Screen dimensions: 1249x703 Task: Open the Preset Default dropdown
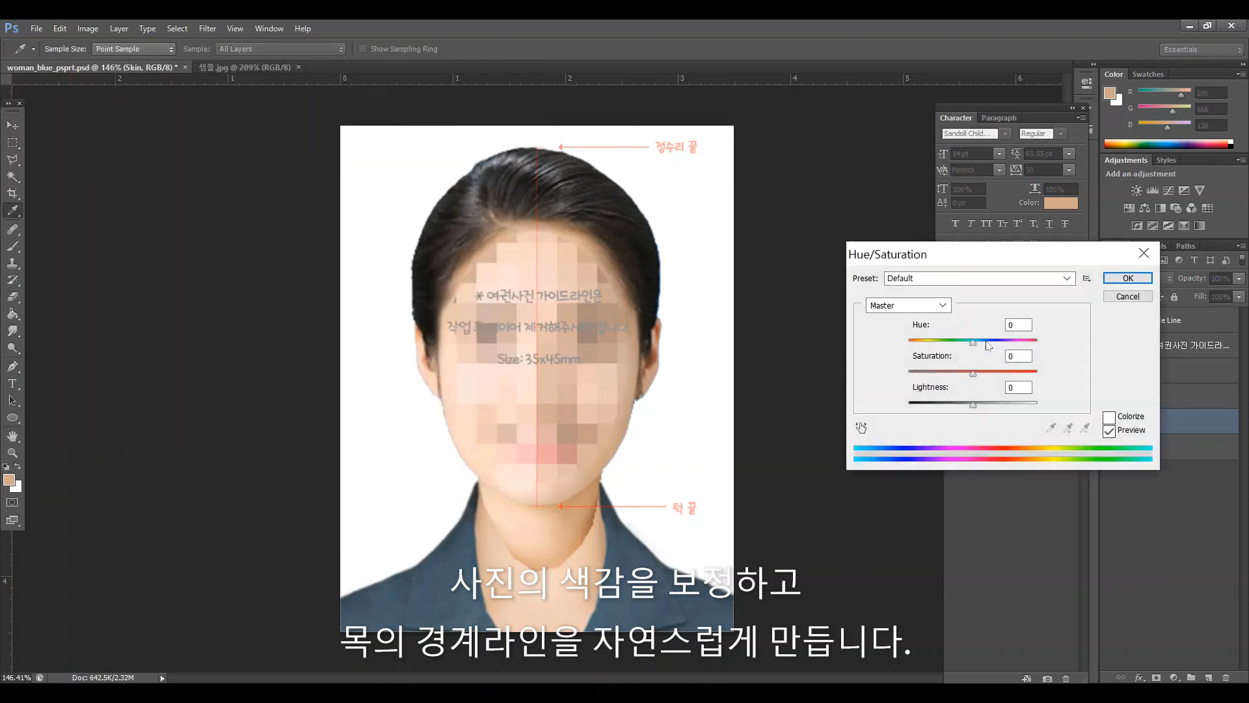pyautogui.click(x=979, y=279)
